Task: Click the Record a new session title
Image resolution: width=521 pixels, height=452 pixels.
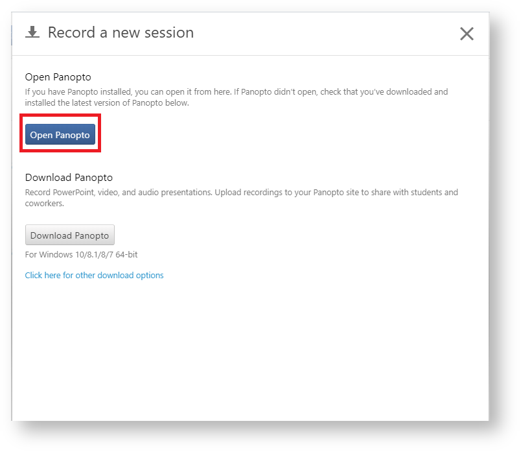Action: point(121,32)
